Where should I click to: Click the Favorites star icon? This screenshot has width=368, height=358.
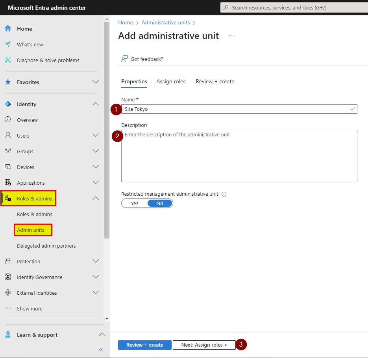pos(8,82)
